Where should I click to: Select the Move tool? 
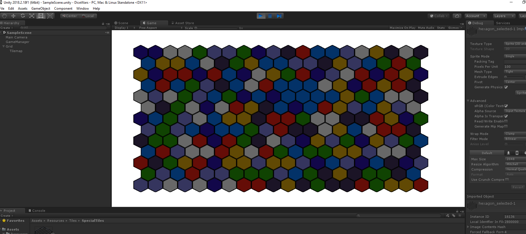tap(13, 16)
